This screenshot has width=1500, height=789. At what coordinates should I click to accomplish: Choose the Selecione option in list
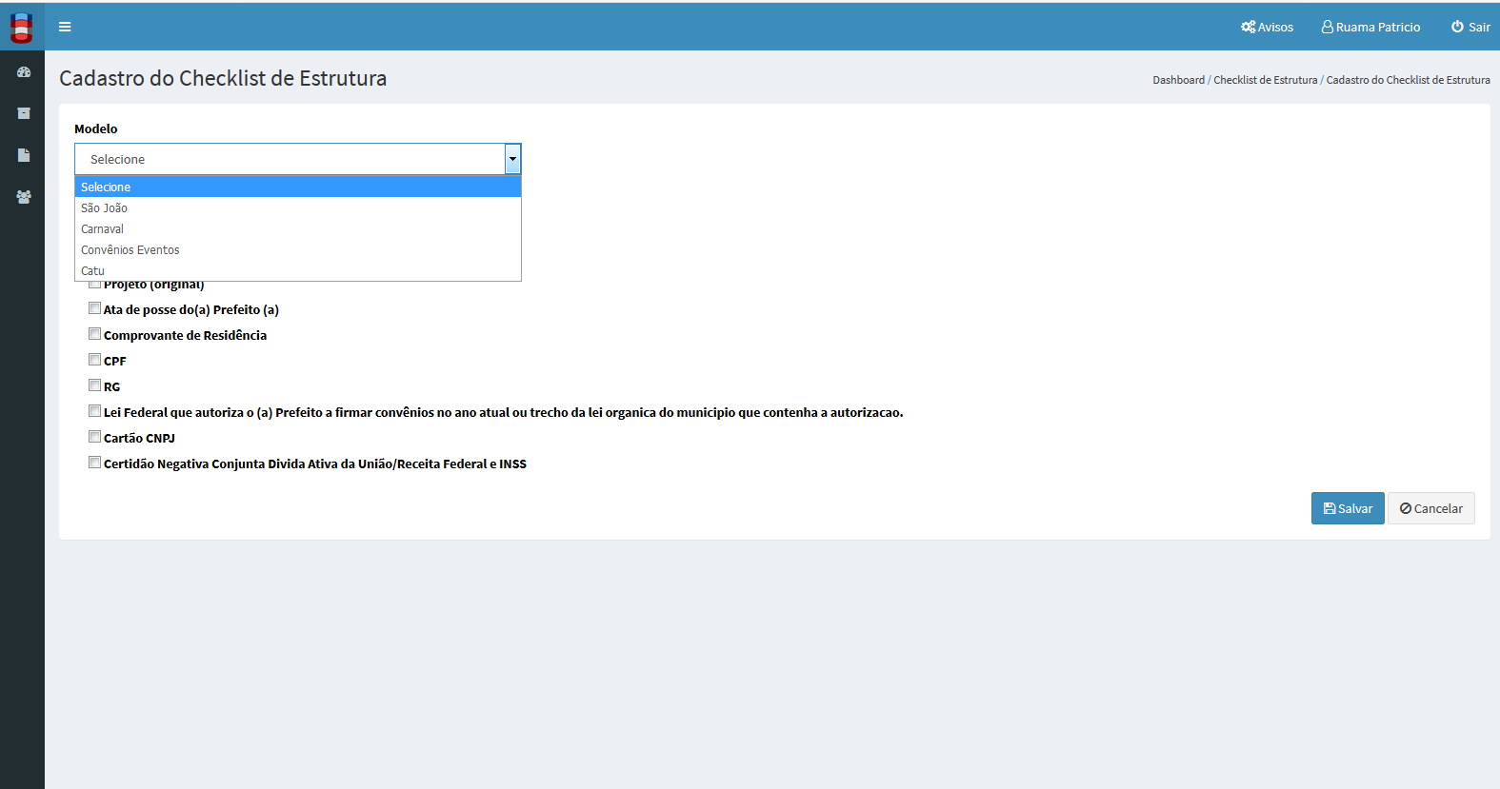coord(298,187)
